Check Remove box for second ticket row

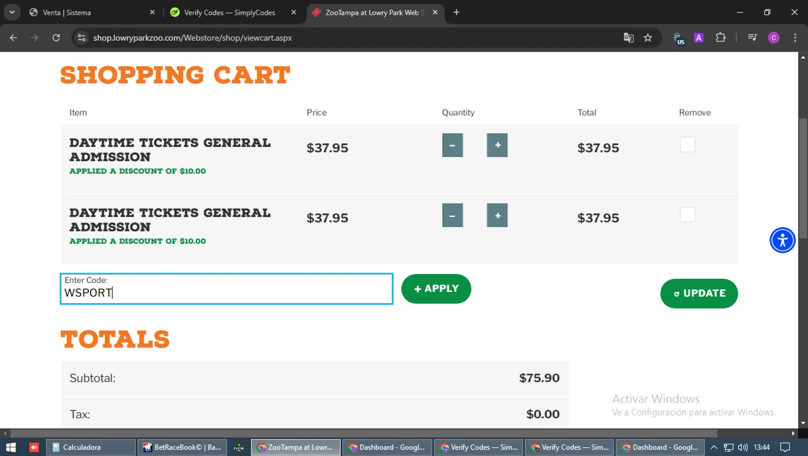pos(687,215)
